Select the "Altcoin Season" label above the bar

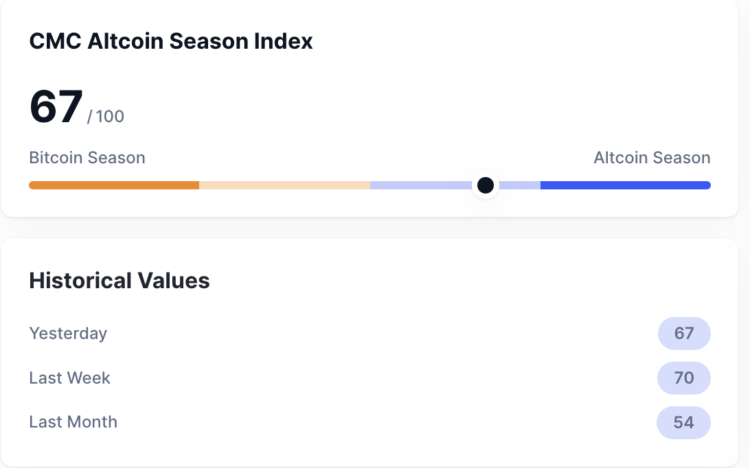pos(652,158)
